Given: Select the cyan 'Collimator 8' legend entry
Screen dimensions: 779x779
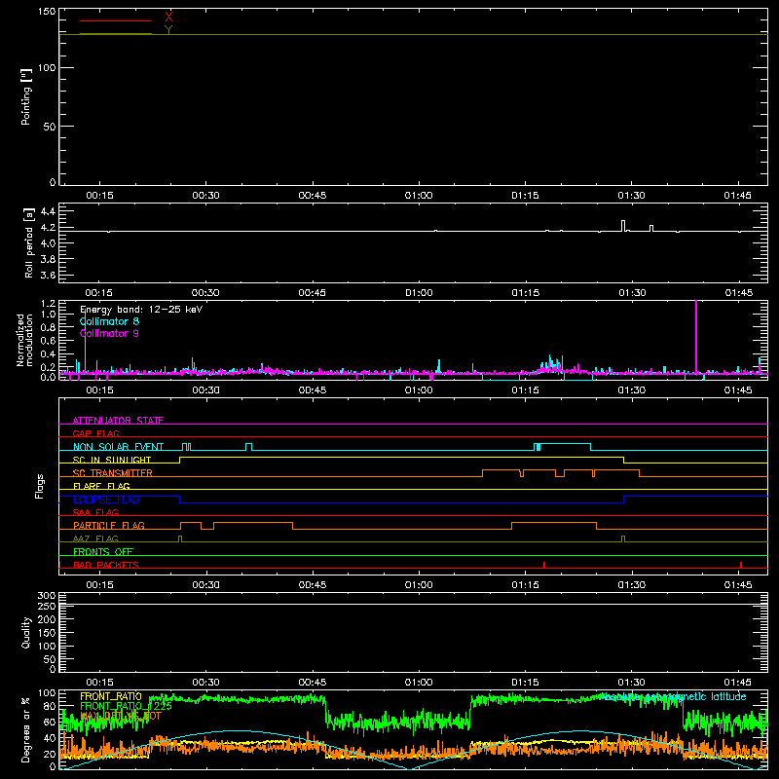Looking at the screenshot, I should [x=109, y=321].
